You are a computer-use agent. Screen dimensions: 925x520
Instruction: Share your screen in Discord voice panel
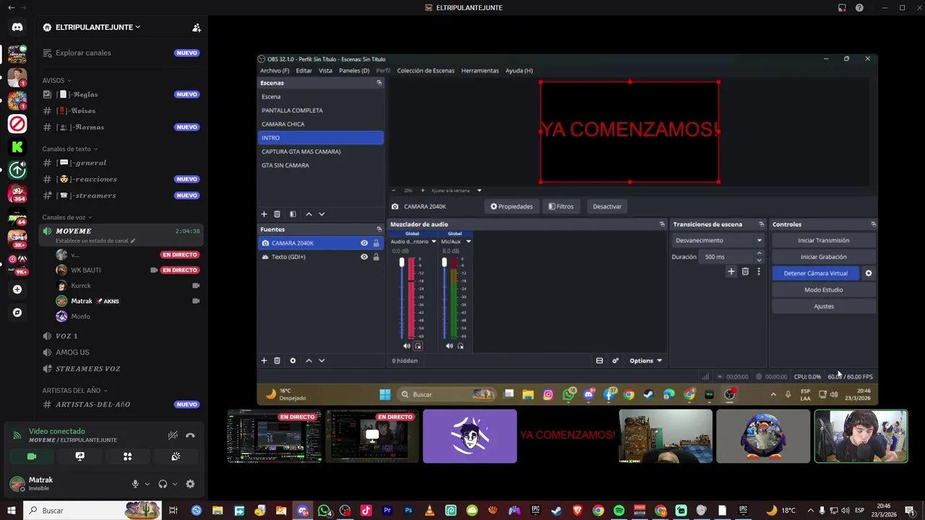79,456
